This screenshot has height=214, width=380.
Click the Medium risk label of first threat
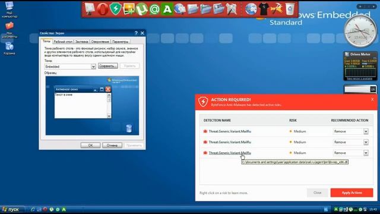300,131
